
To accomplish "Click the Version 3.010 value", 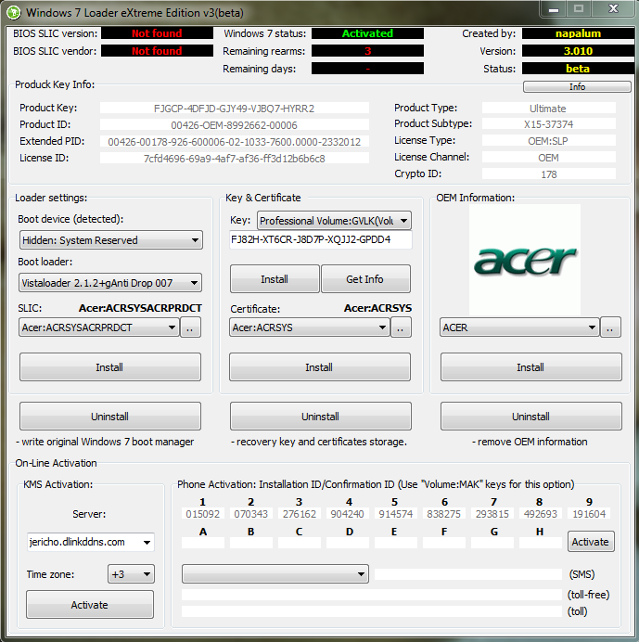I will point(578,51).
